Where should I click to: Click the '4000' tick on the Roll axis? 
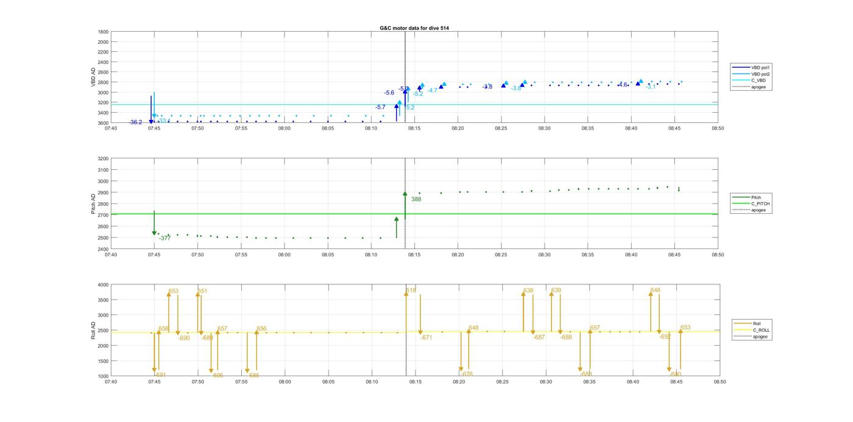(104, 285)
